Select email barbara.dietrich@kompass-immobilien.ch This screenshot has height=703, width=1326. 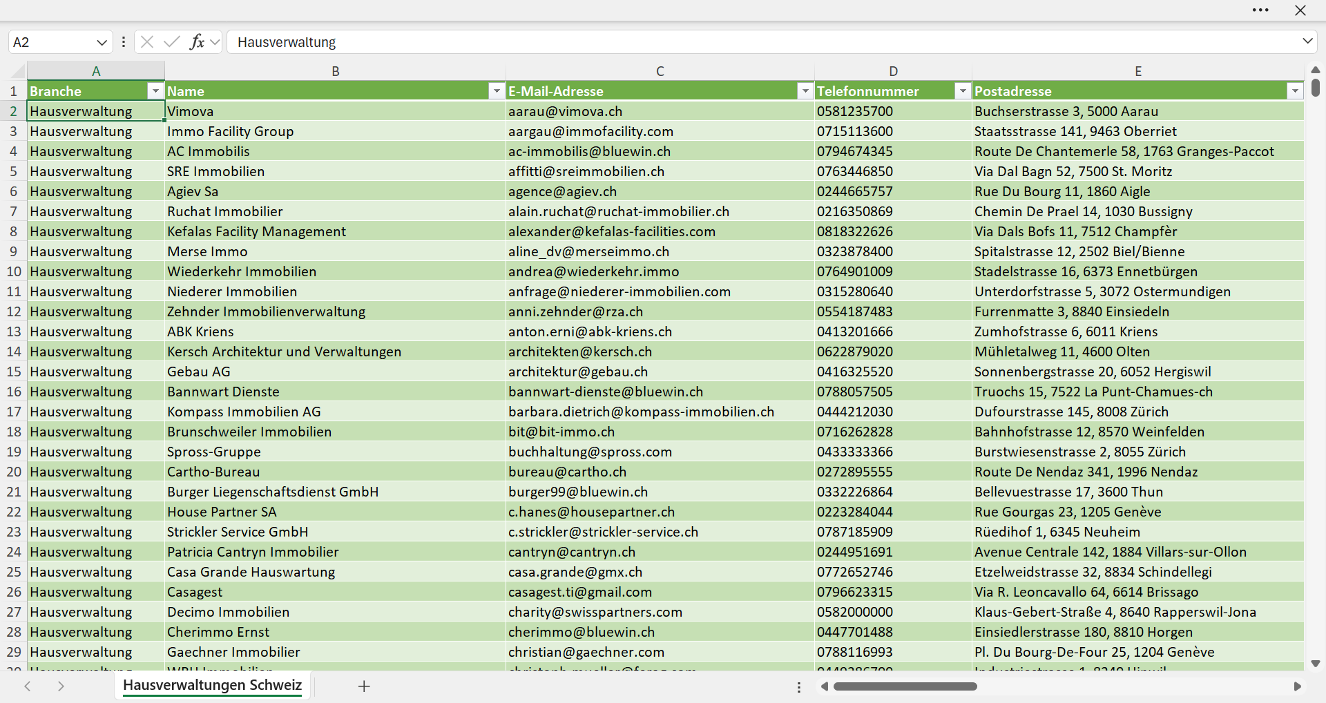pos(660,412)
